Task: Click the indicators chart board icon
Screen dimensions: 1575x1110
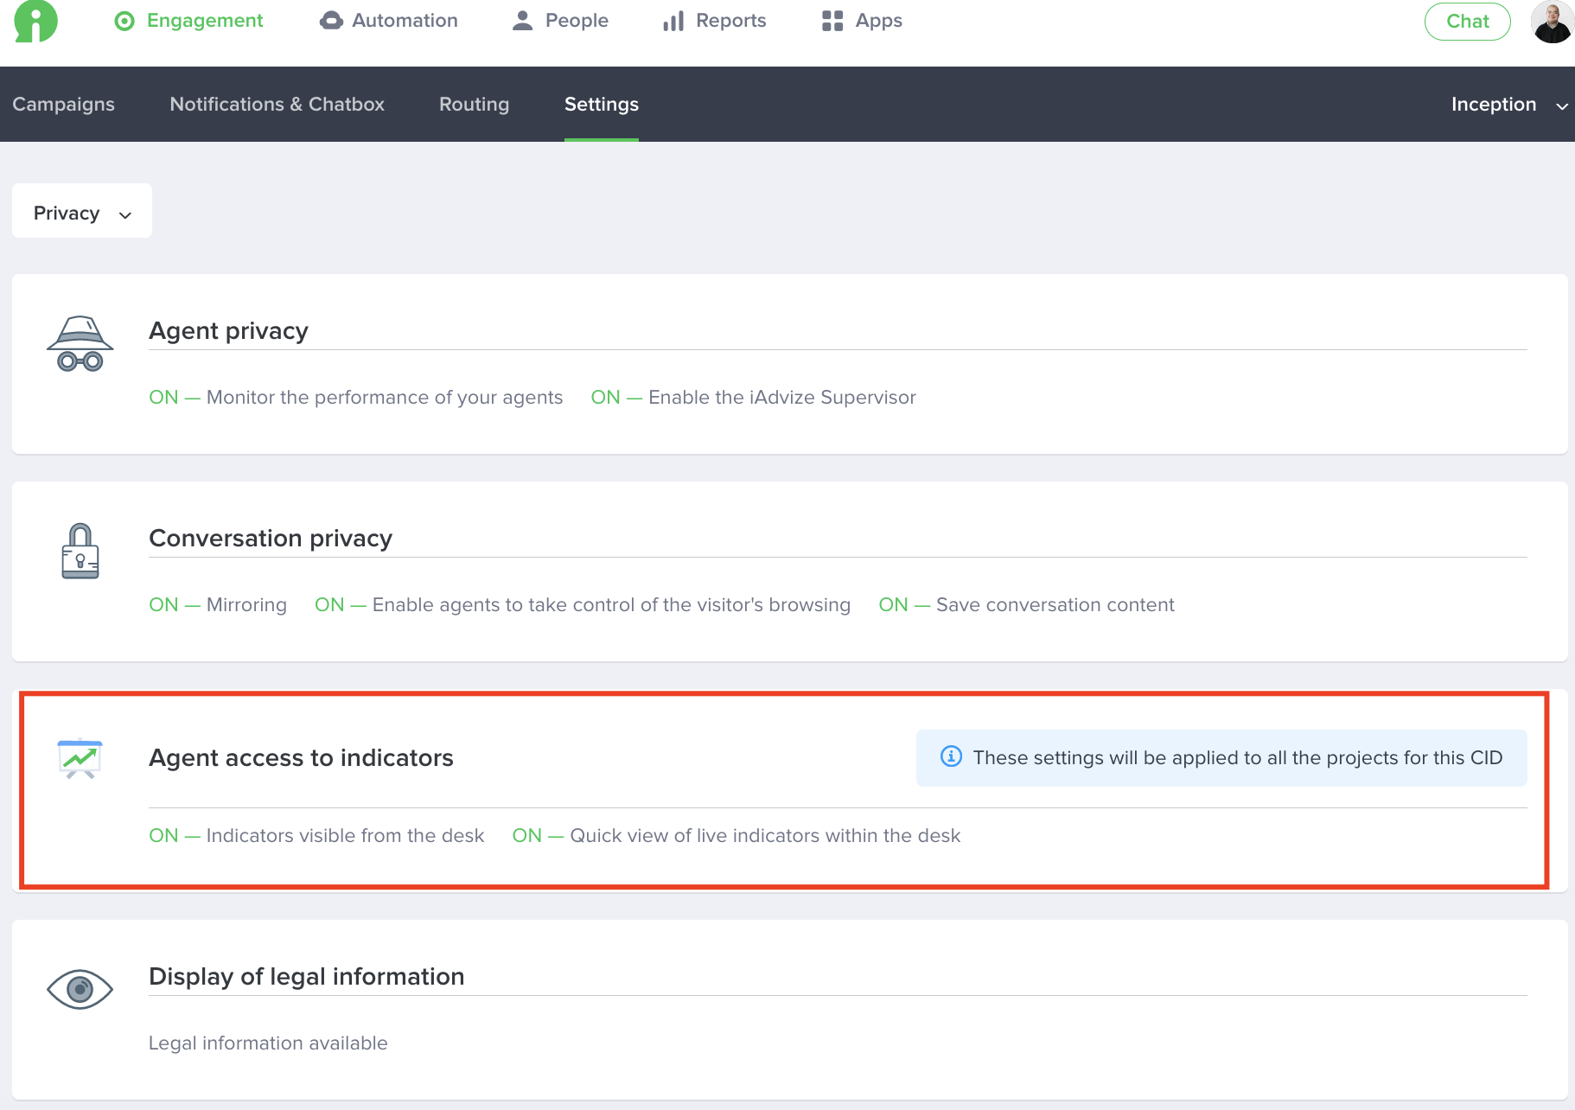Action: pyautogui.click(x=80, y=758)
